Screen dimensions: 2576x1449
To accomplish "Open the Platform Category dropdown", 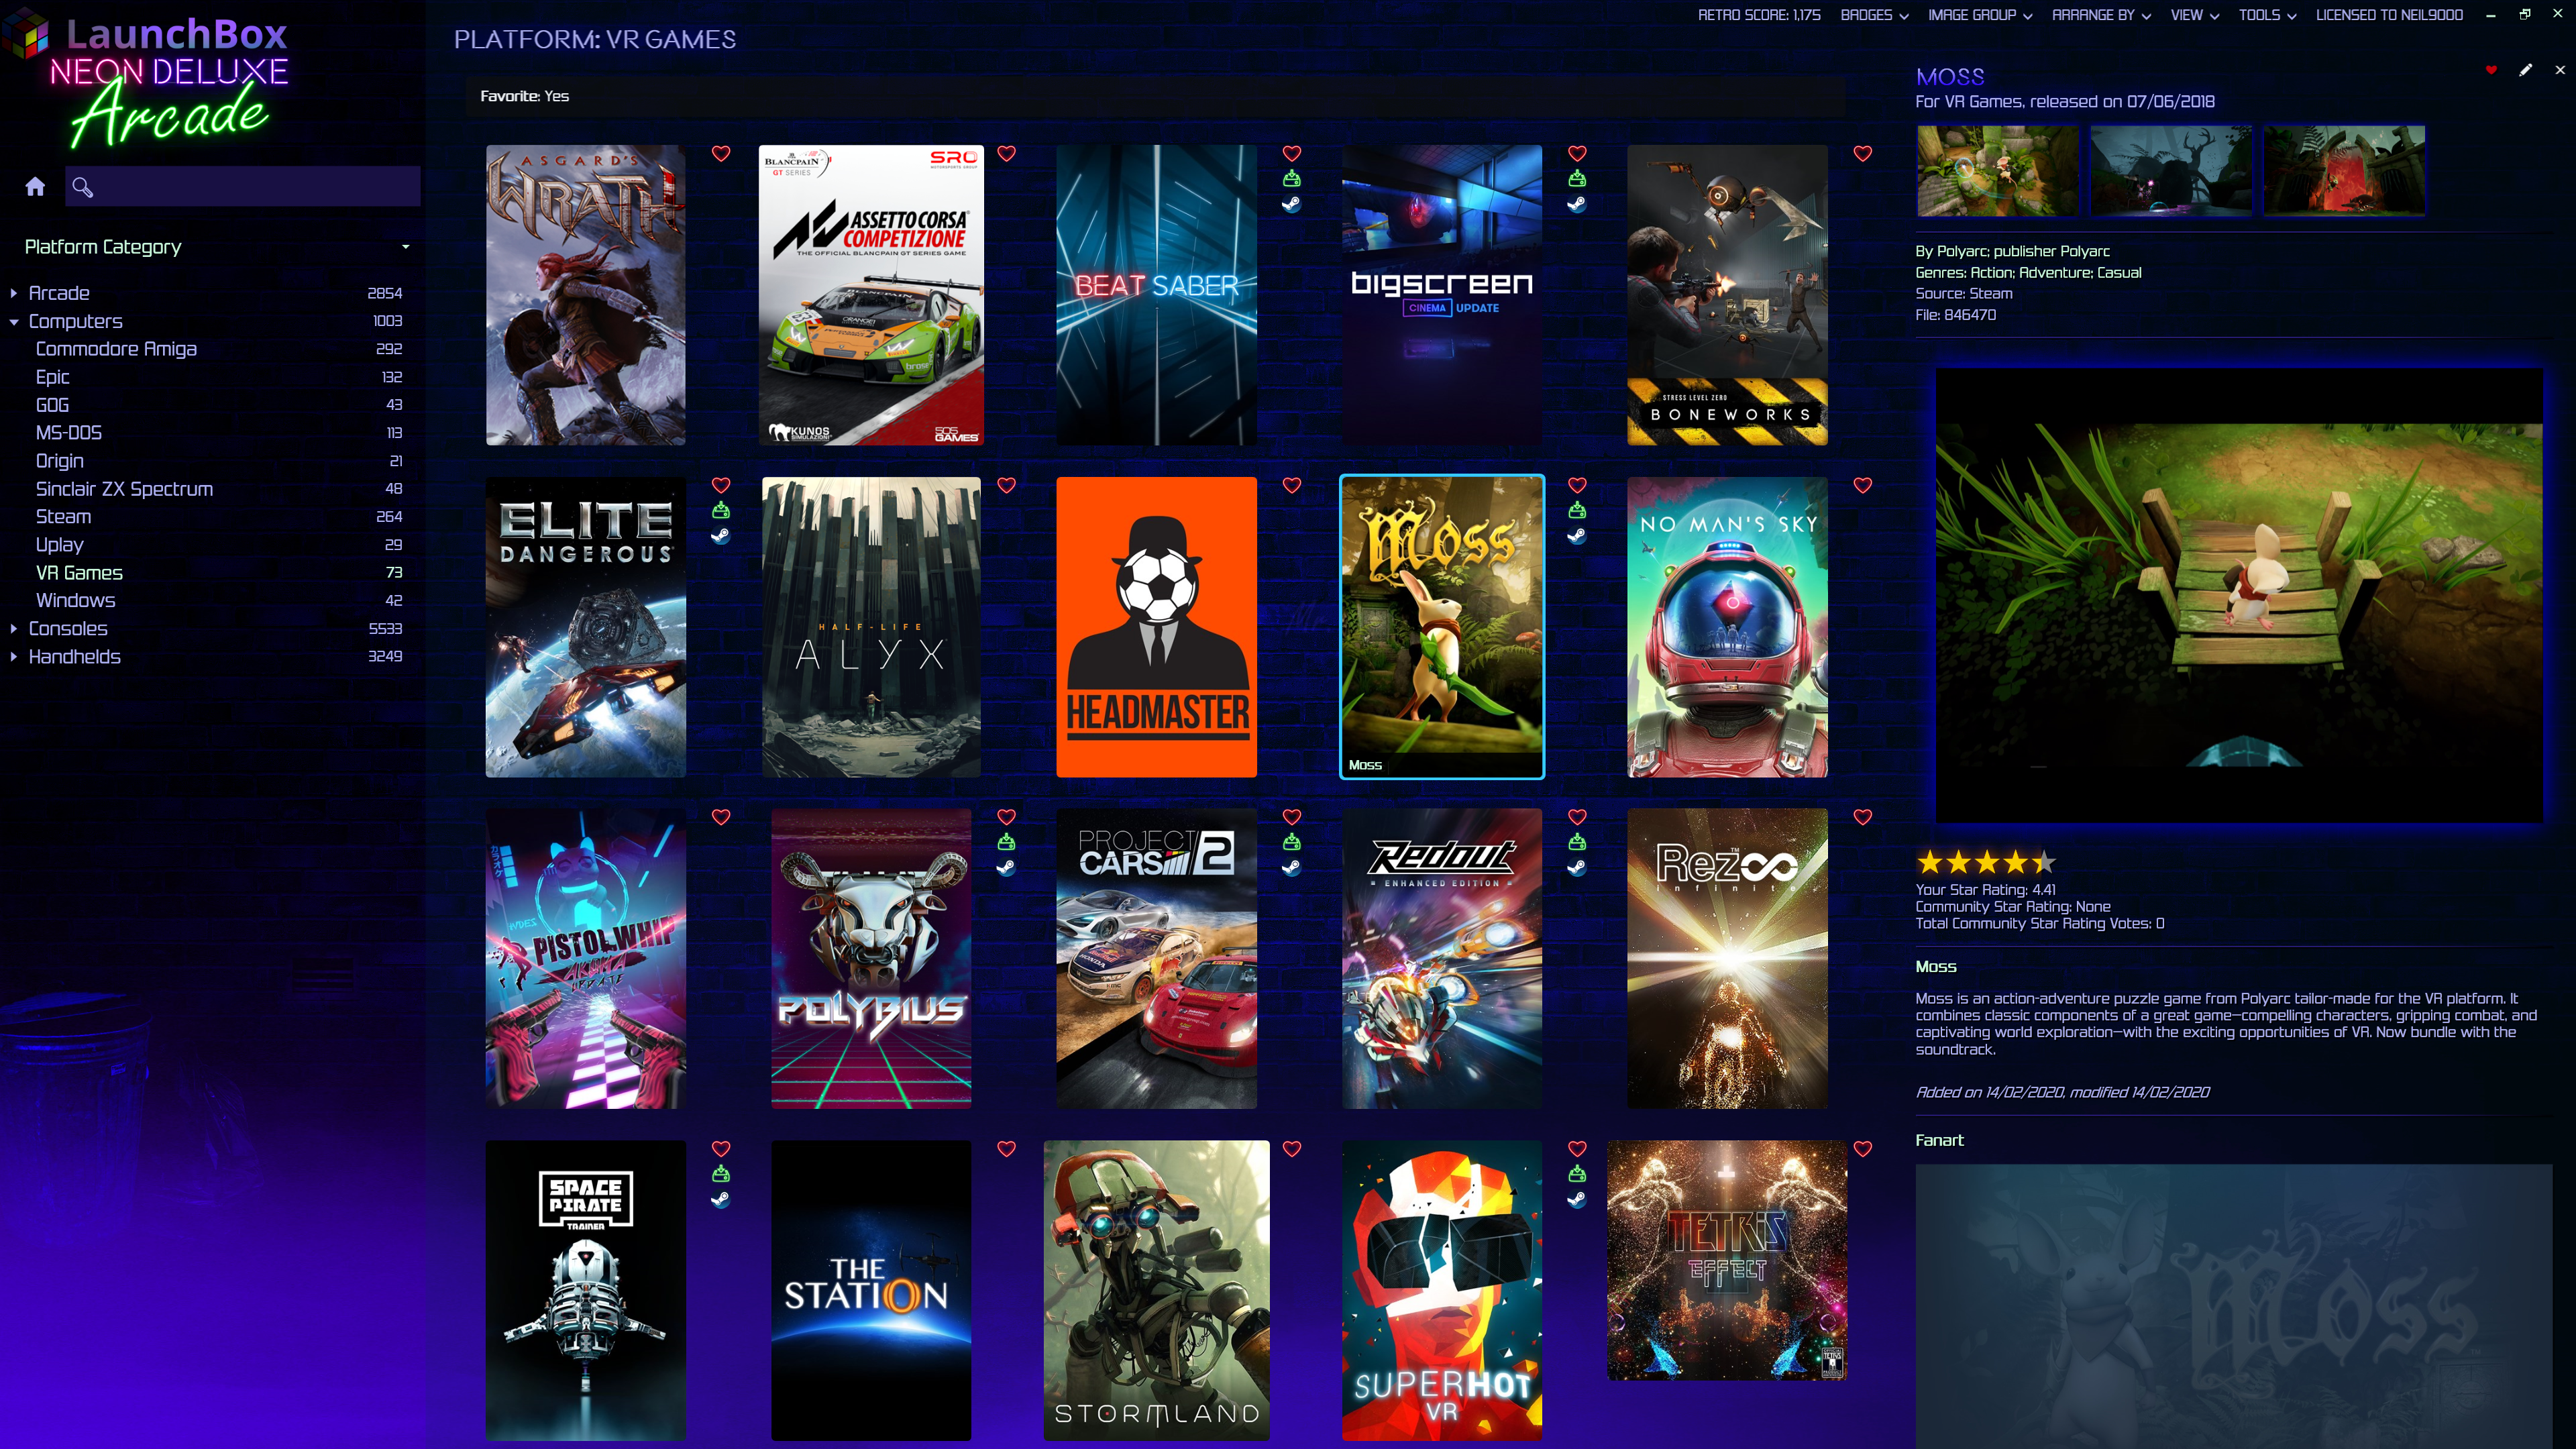I will click(x=217, y=247).
